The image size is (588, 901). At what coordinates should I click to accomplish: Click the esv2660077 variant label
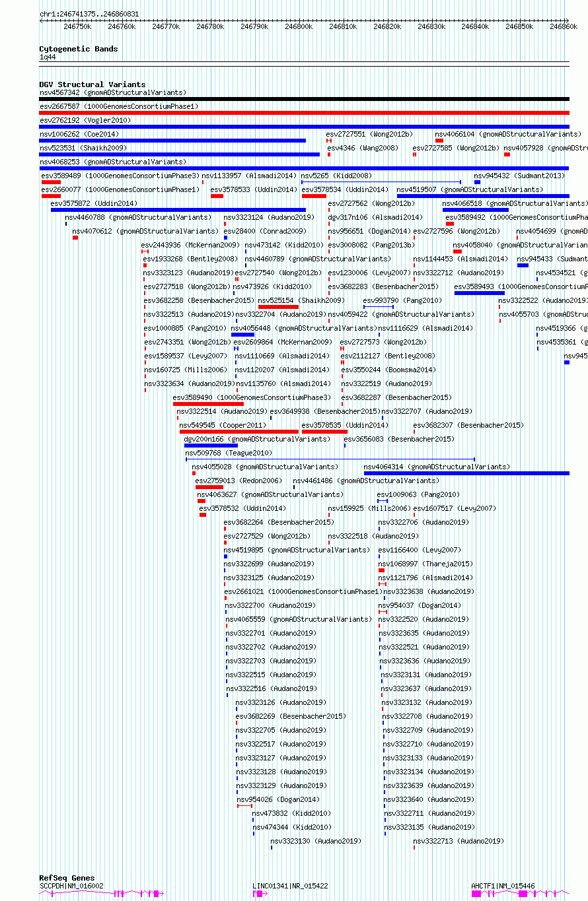tap(120, 189)
